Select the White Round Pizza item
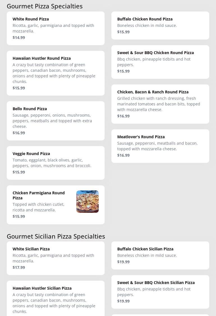This screenshot has height=316, width=216. (x=56, y=28)
